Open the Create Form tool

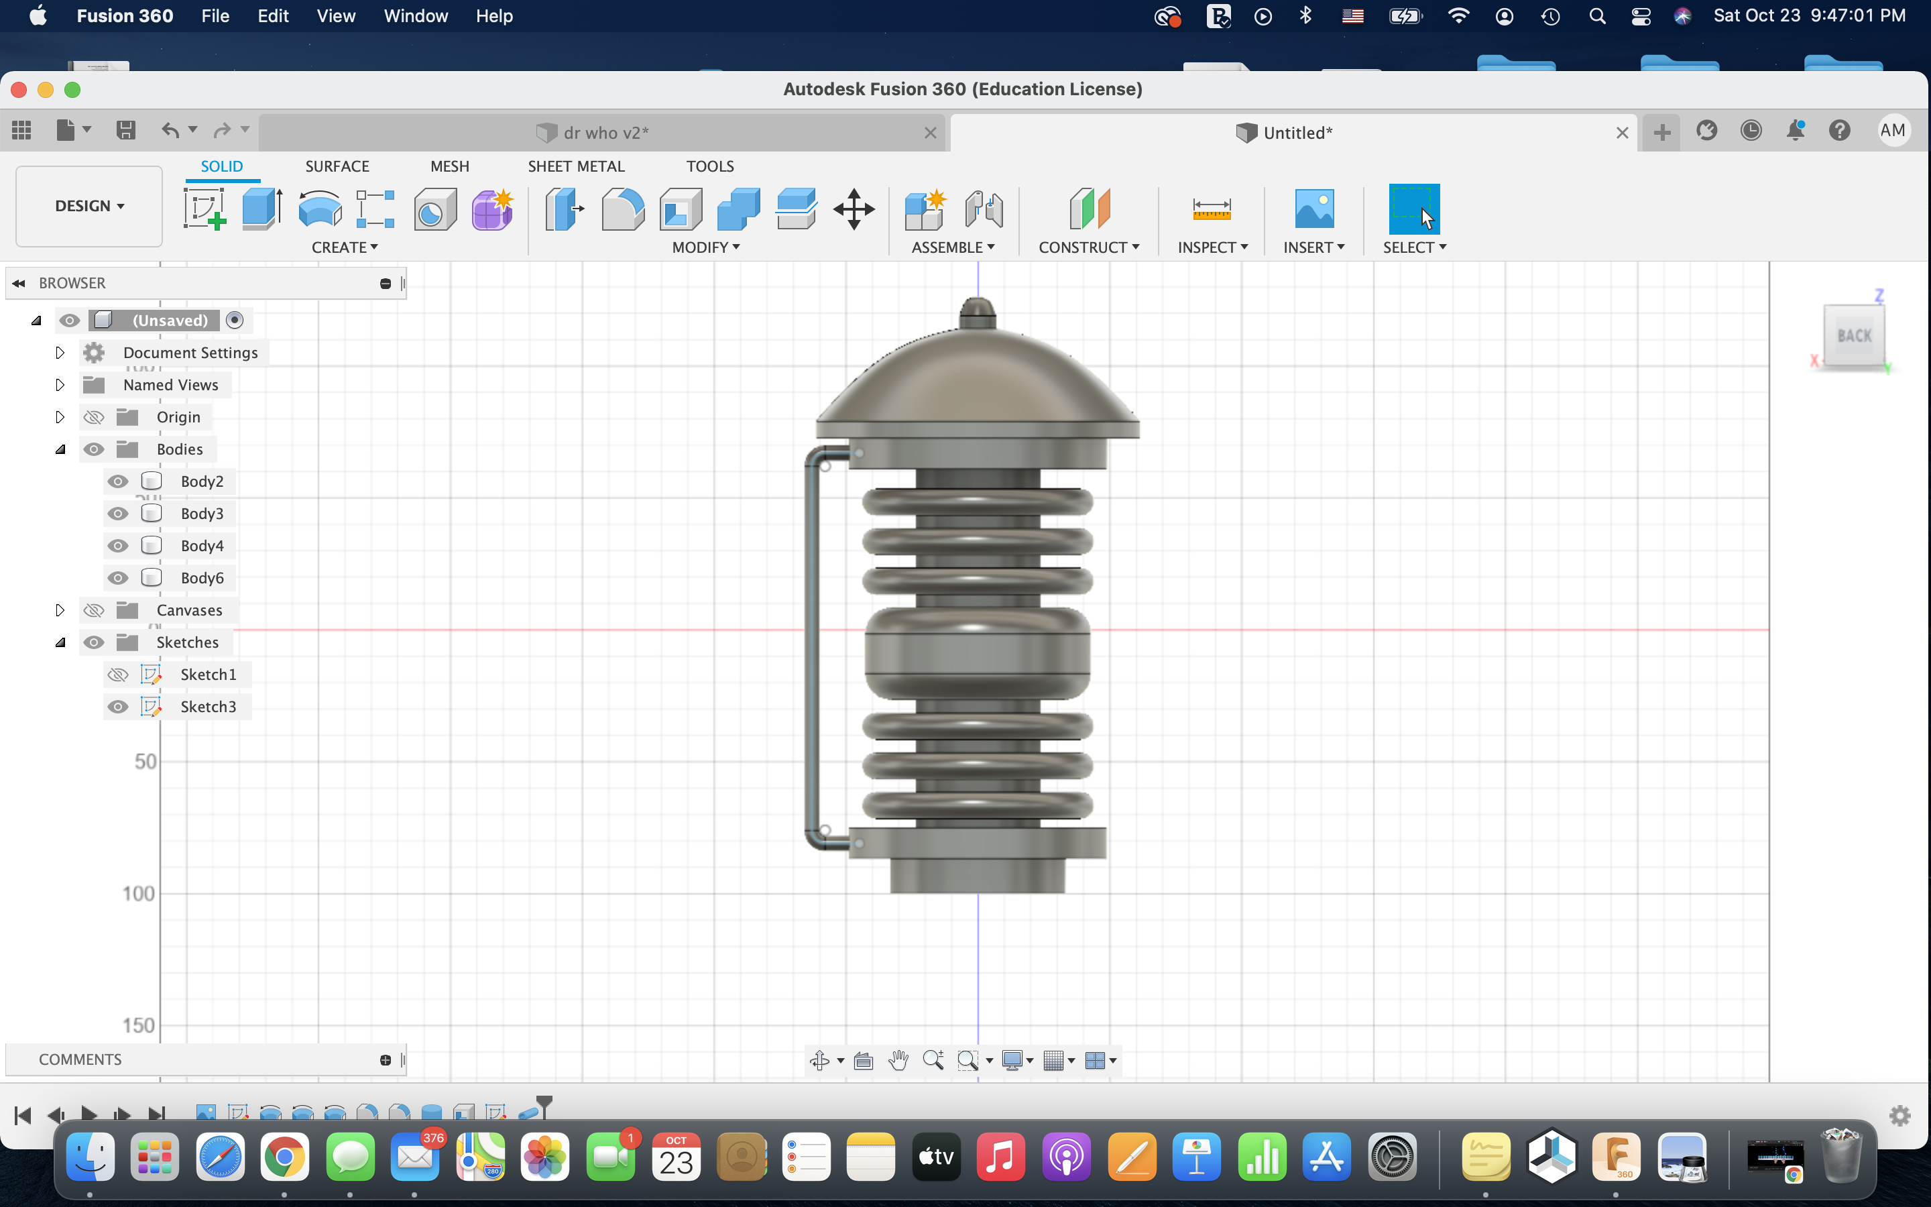(491, 209)
